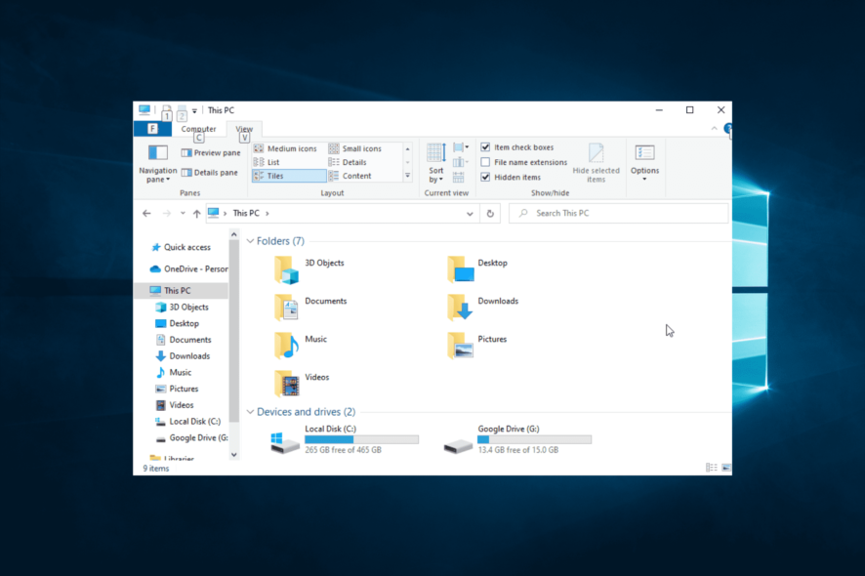Switch to details view status icon
The width and height of the screenshot is (865, 576).
coord(712,468)
